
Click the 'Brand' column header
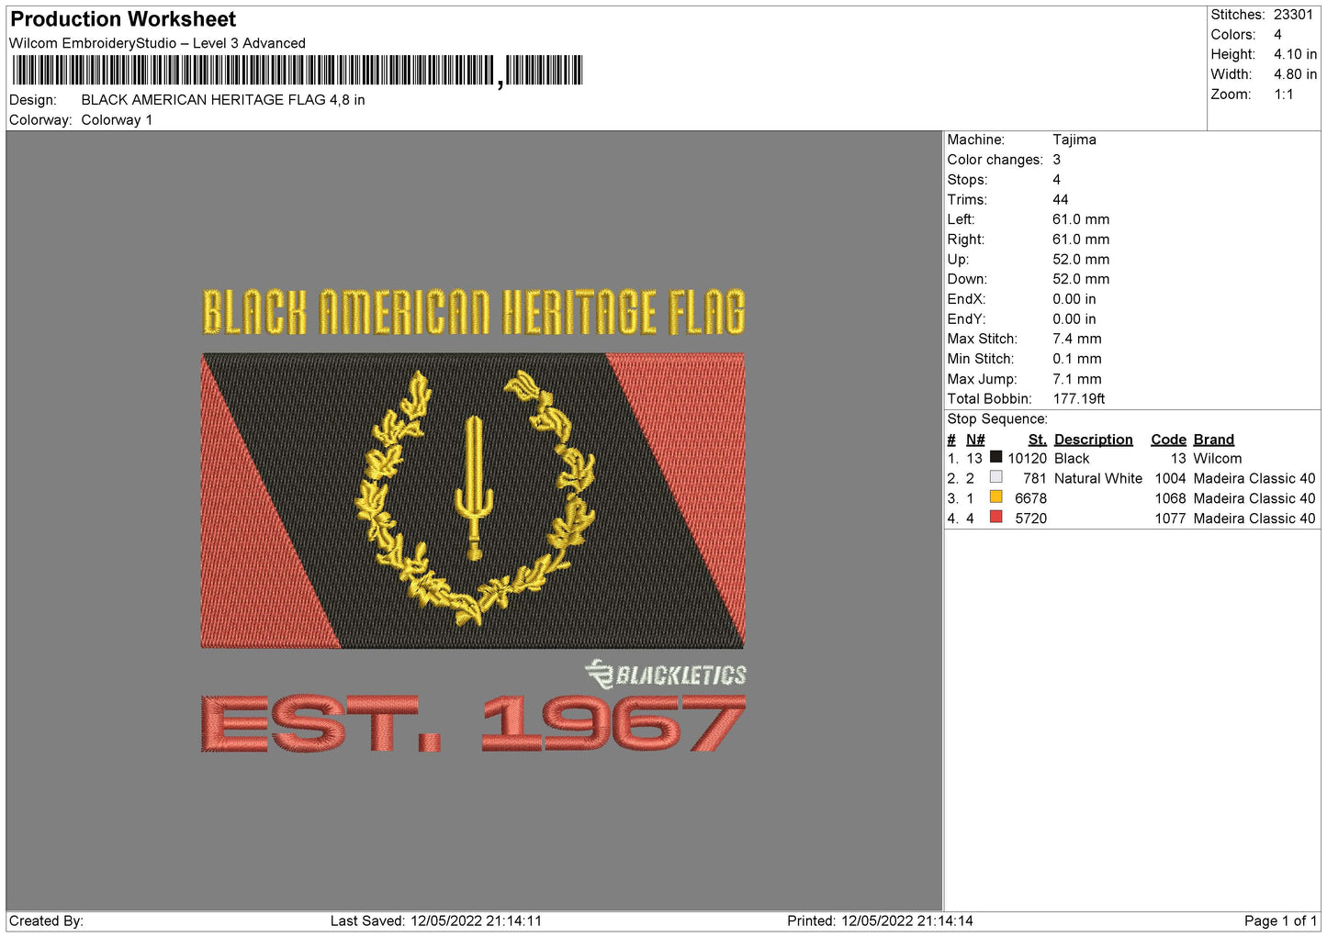(x=1214, y=440)
